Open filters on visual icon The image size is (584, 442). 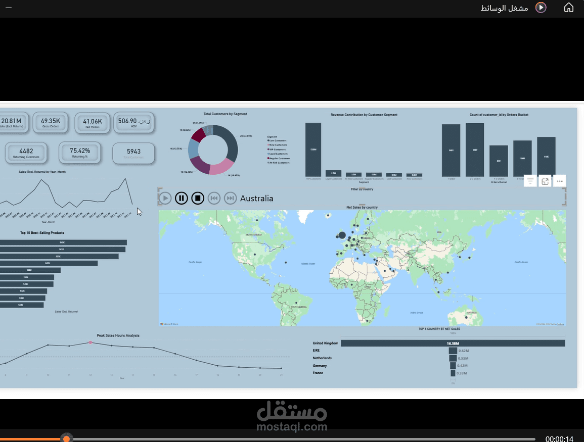coord(530,181)
